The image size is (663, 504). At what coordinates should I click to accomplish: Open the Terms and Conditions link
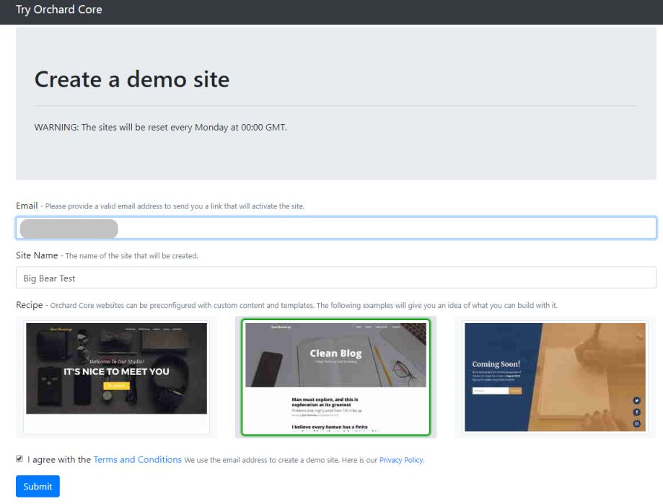tap(137, 459)
